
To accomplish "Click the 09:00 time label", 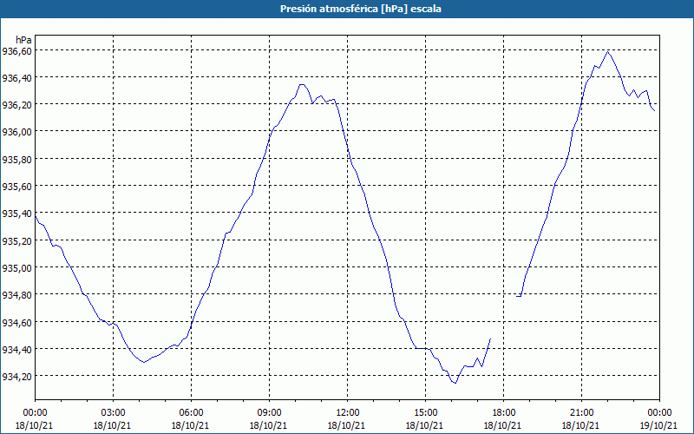I will pyautogui.click(x=269, y=413).
